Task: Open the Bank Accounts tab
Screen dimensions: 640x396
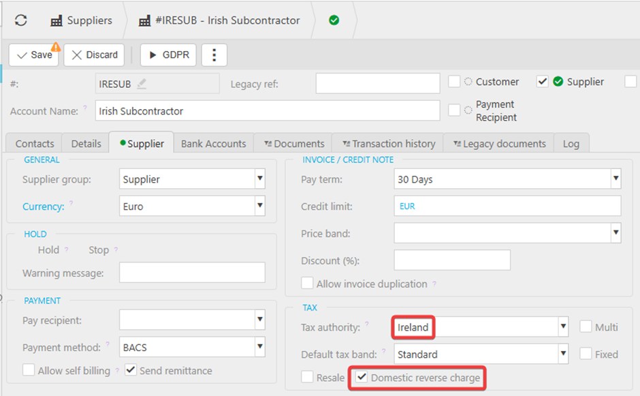Action: point(214,143)
